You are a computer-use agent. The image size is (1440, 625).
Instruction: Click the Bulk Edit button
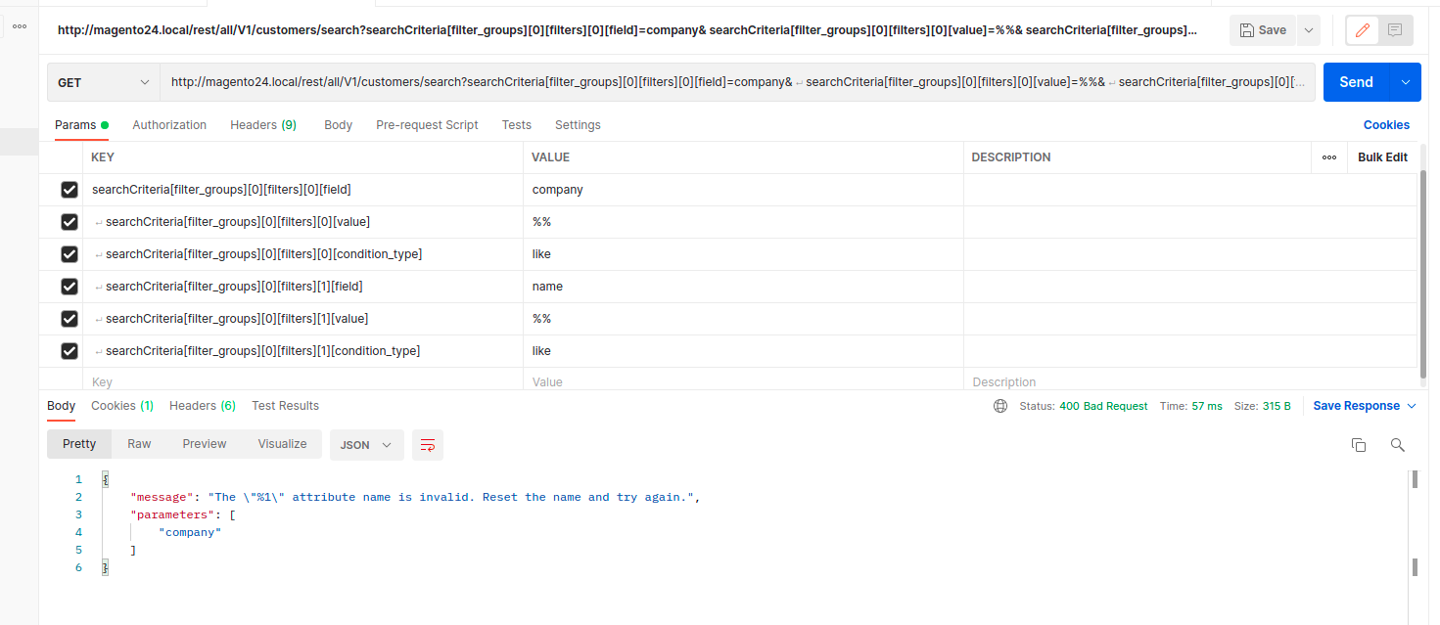click(x=1382, y=157)
